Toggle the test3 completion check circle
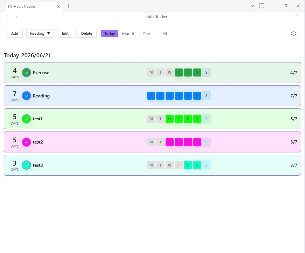The image size is (305, 253). (26, 165)
